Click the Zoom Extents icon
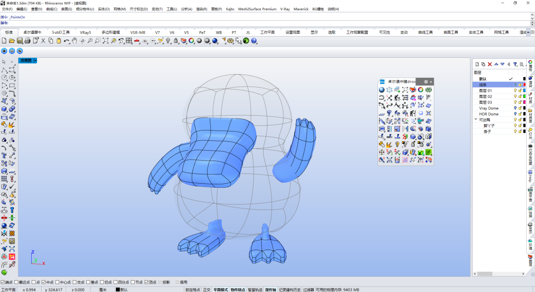Viewport: 535px width, 292px height. (106, 41)
